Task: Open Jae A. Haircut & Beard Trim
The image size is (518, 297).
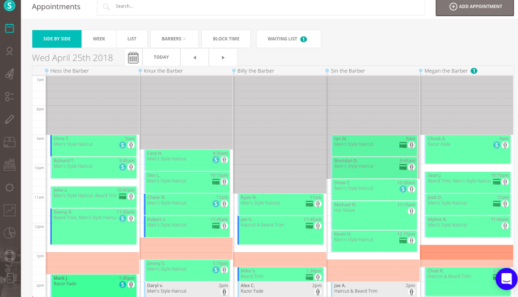Action: [x=374, y=289]
